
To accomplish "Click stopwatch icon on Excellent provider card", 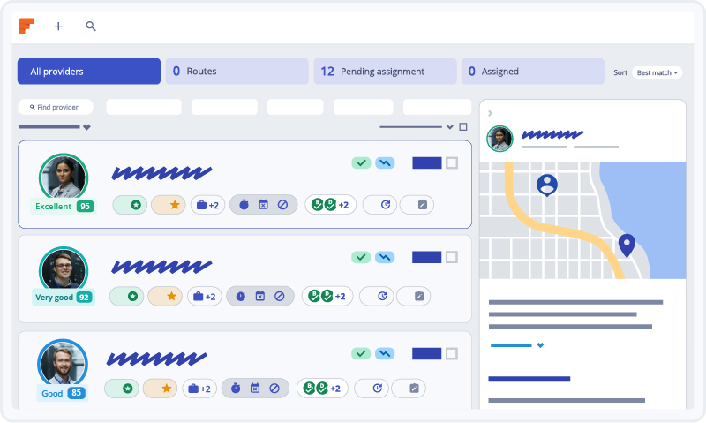I will pyautogui.click(x=244, y=205).
